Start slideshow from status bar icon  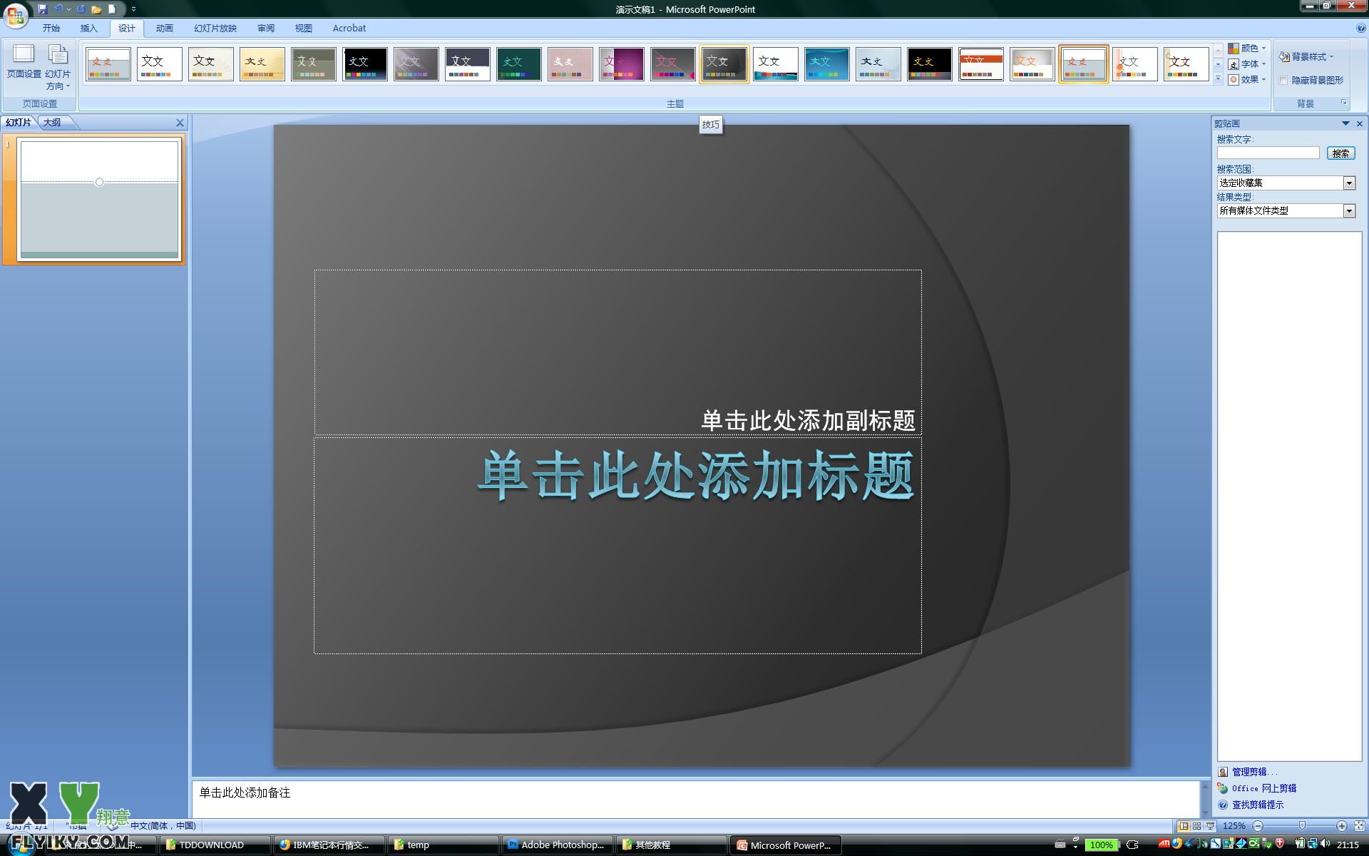(x=1211, y=826)
